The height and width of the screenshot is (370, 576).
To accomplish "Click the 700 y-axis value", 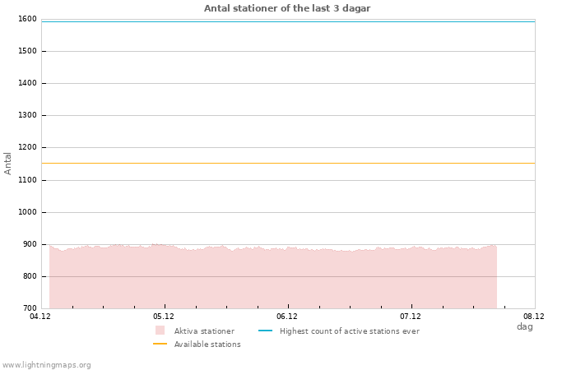I will click(x=29, y=308).
